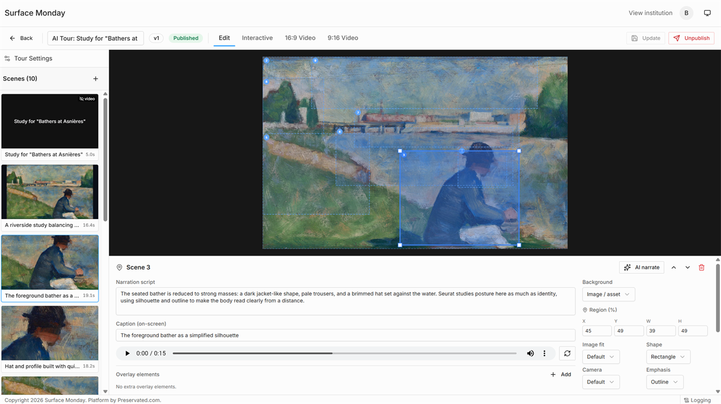Image resolution: width=721 pixels, height=404 pixels.
Task: Open the Shape Rectangle dropdown
Action: coord(668,357)
